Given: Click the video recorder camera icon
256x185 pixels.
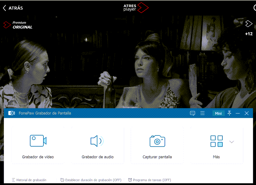Looking at the screenshot, I should click(38, 141).
